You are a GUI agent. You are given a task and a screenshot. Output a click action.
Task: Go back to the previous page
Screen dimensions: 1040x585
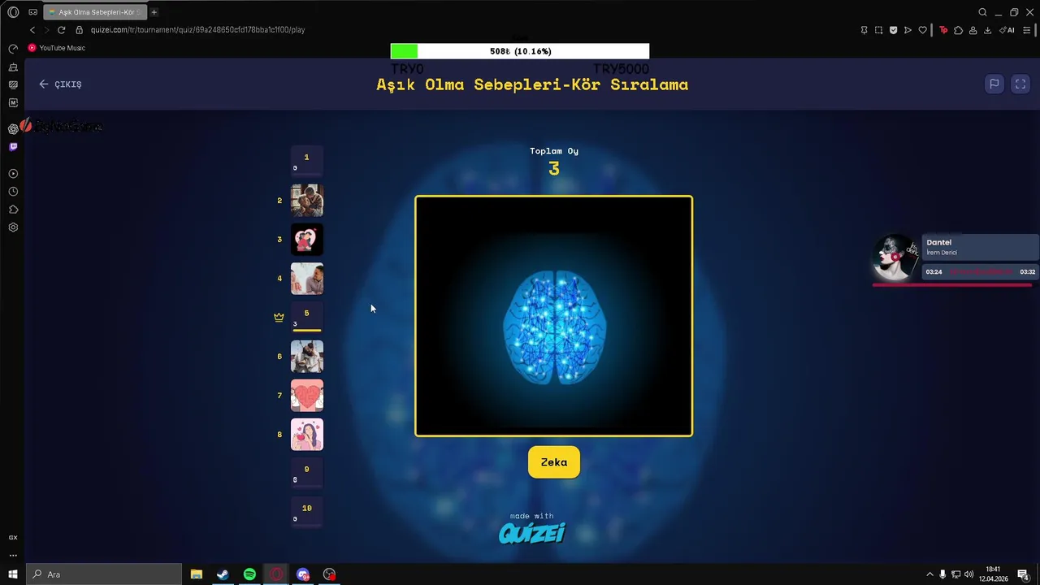[x=32, y=30]
